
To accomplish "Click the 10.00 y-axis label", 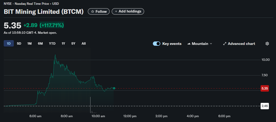I will tap(266, 60).
